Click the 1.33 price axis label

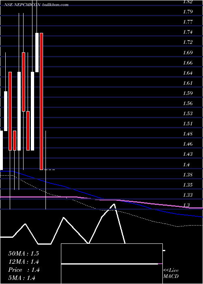click(x=188, y=195)
